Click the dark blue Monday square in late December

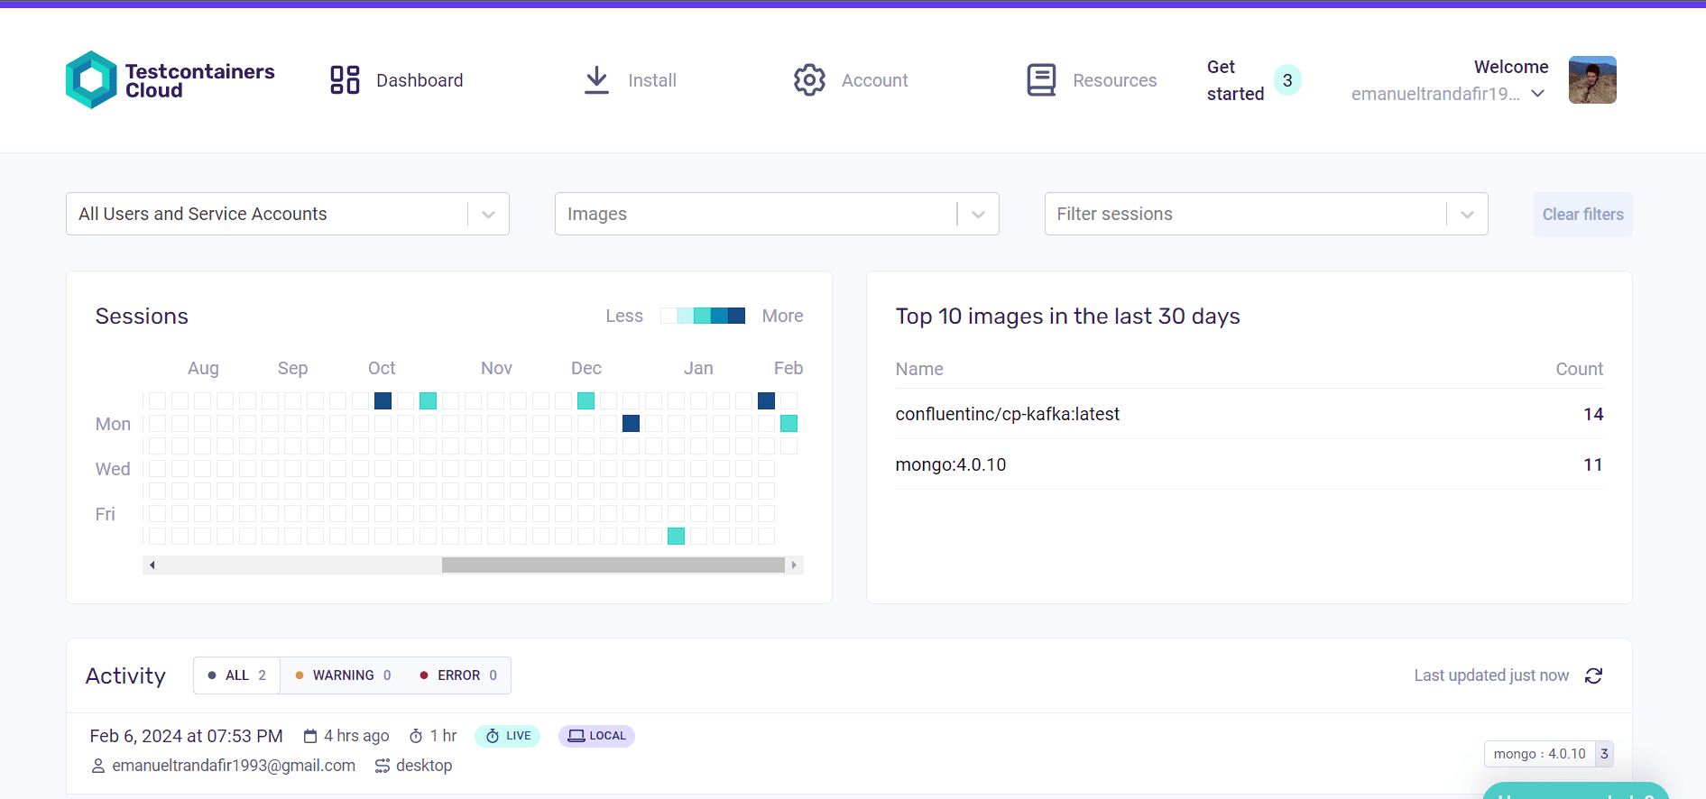(x=631, y=423)
